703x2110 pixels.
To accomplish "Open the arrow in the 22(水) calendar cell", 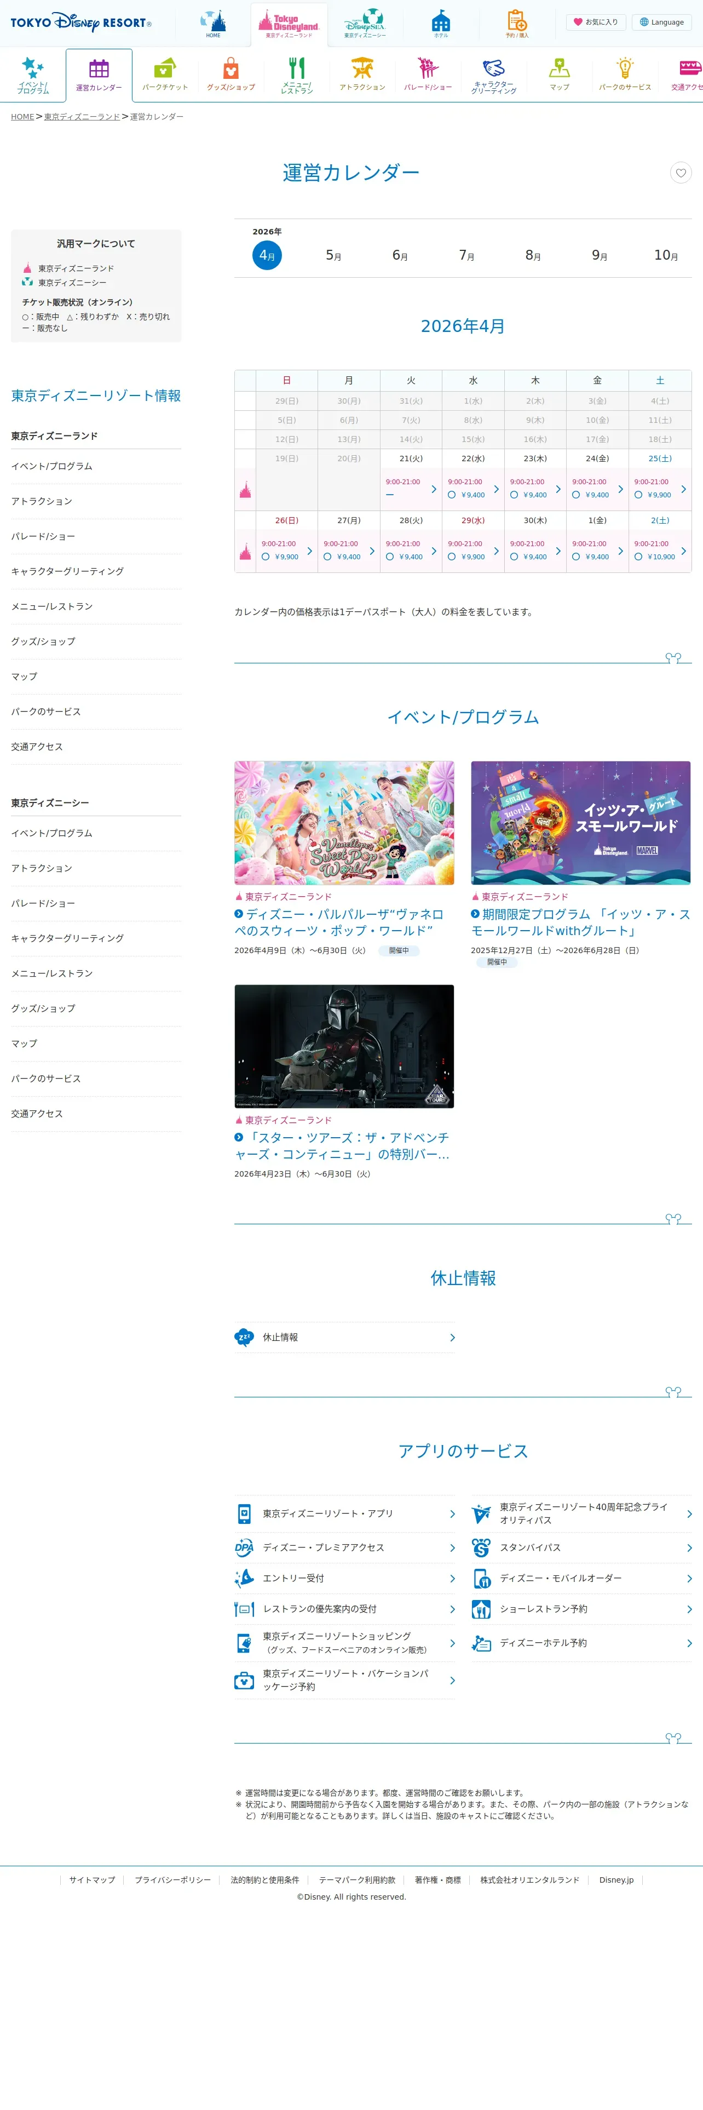I will point(496,489).
